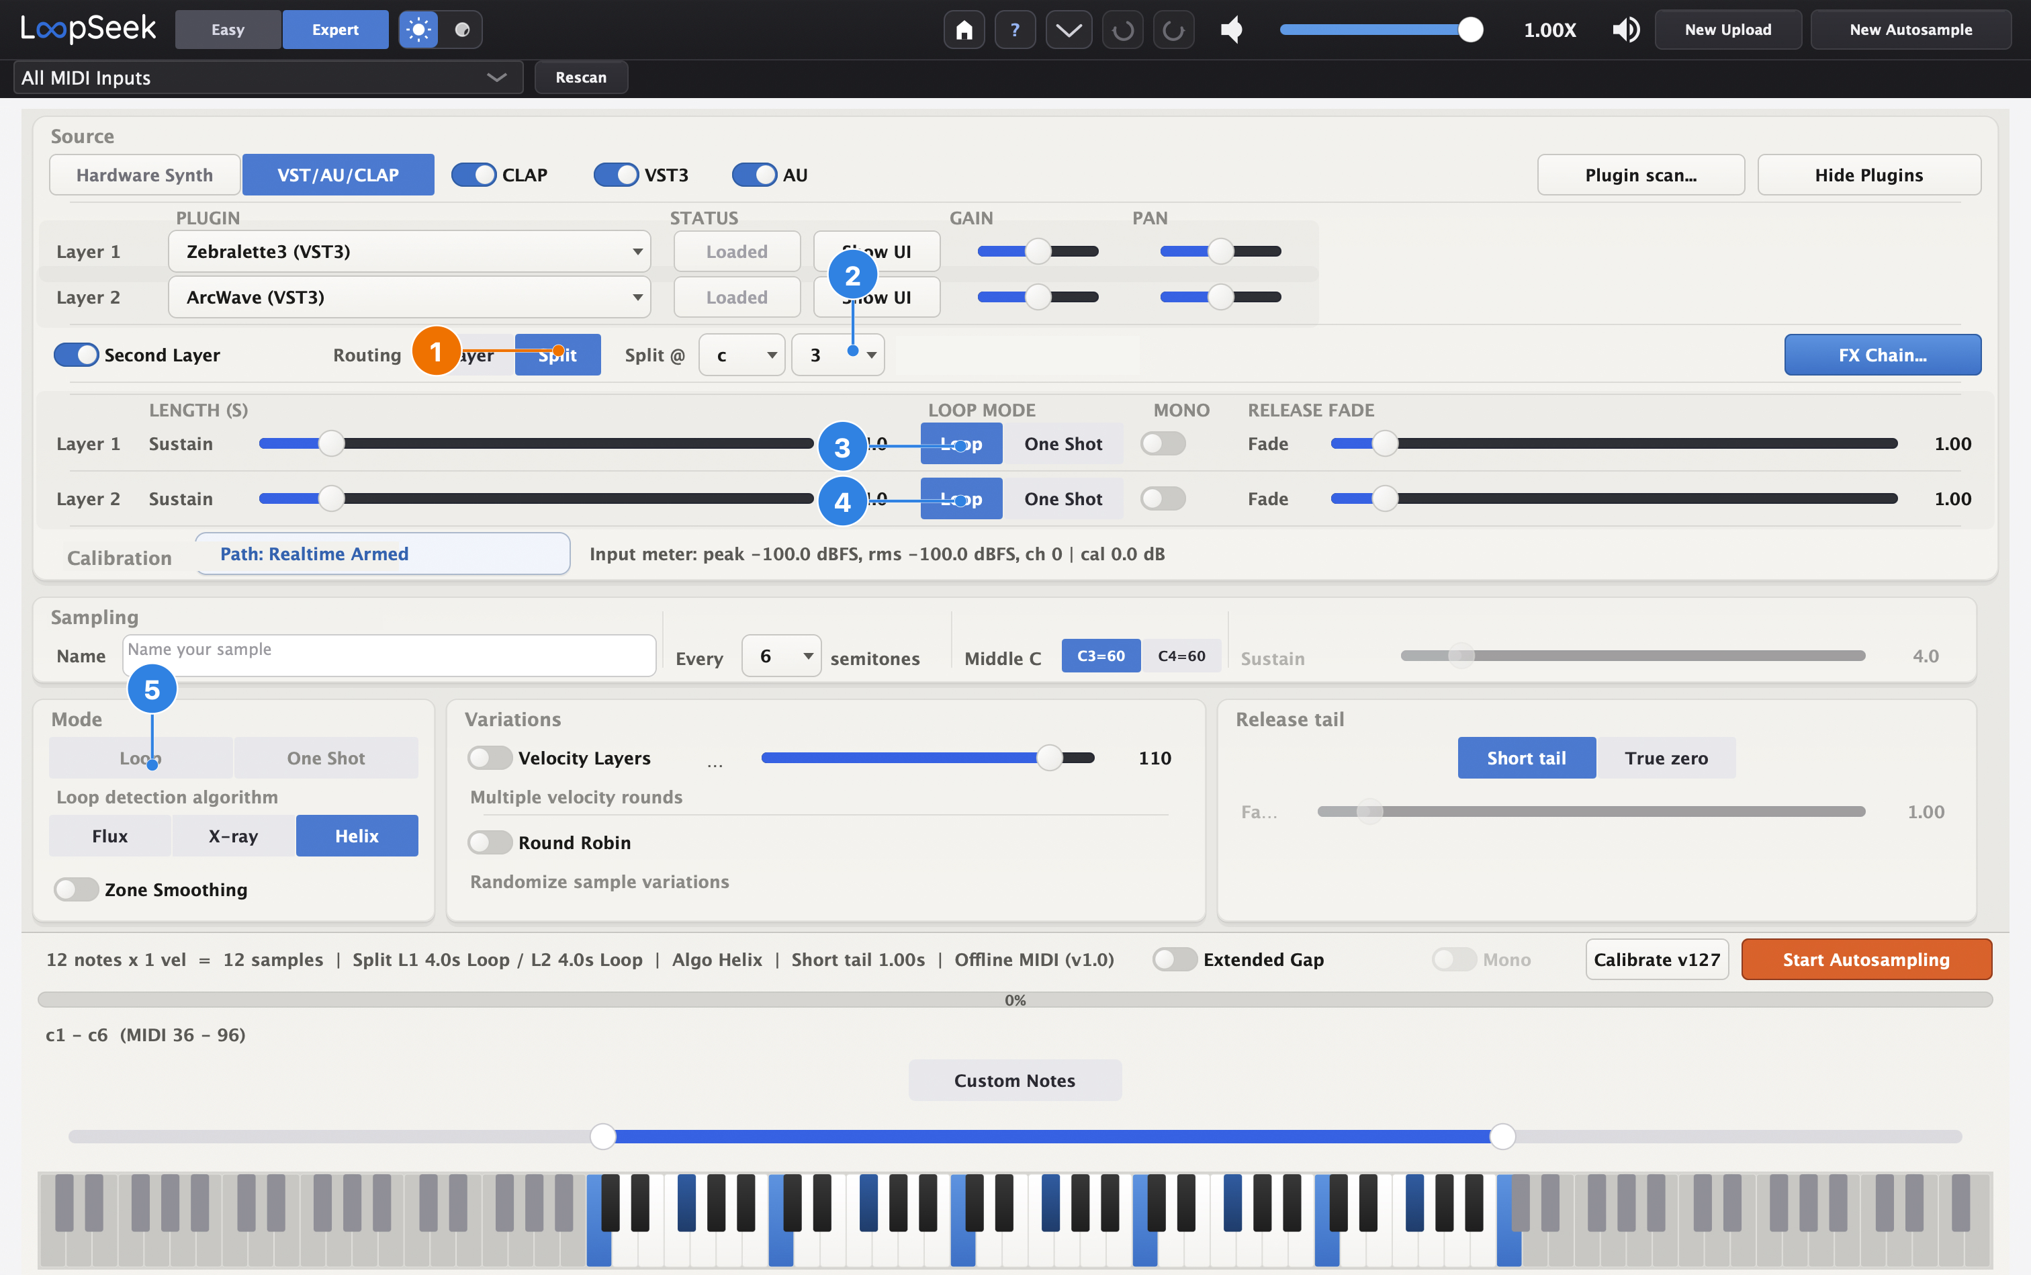Click the loud speaker volume icon
The image size is (2031, 1275).
(1626, 30)
